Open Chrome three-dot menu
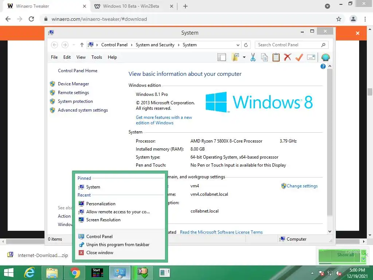 point(365,19)
